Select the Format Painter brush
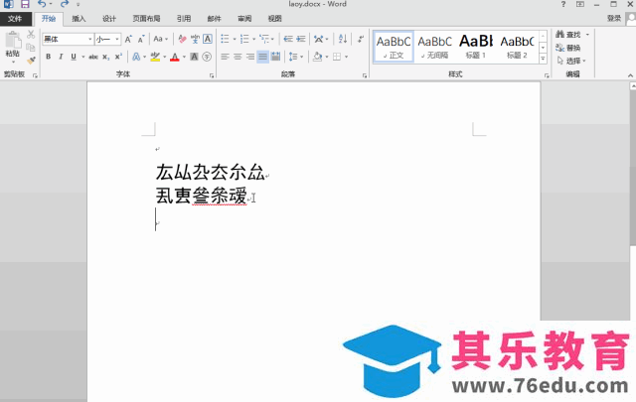 point(31,61)
